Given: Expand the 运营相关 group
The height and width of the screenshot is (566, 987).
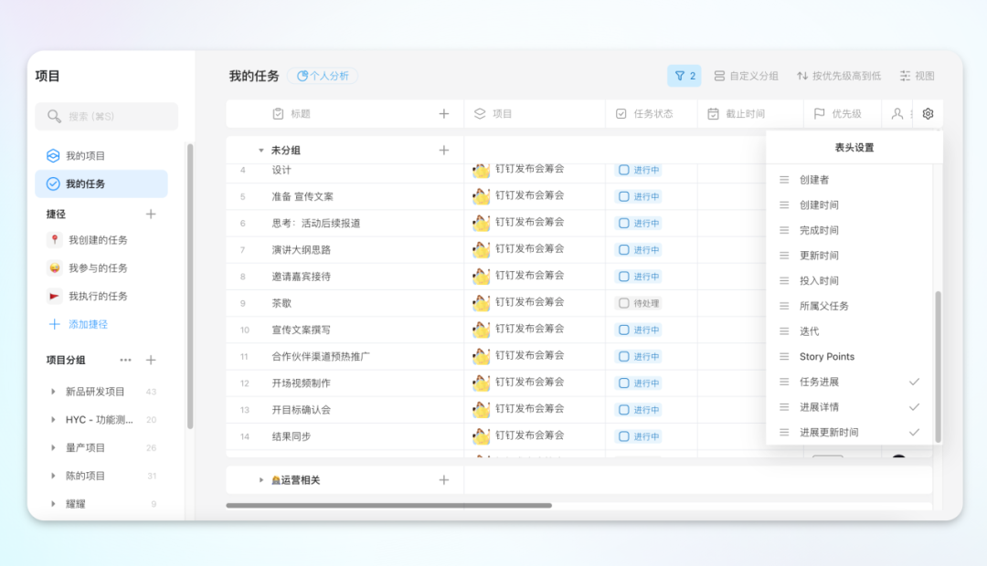Looking at the screenshot, I should point(261,480).
